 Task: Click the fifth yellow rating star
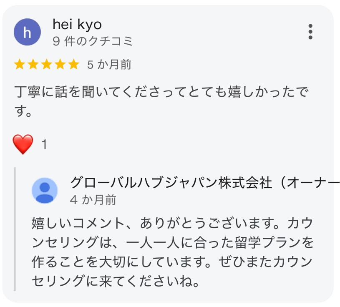(73, 65)
